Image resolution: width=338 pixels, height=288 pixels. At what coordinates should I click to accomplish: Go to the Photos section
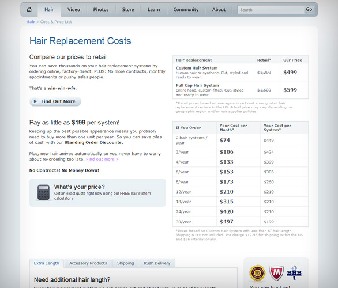click(101, 9)
